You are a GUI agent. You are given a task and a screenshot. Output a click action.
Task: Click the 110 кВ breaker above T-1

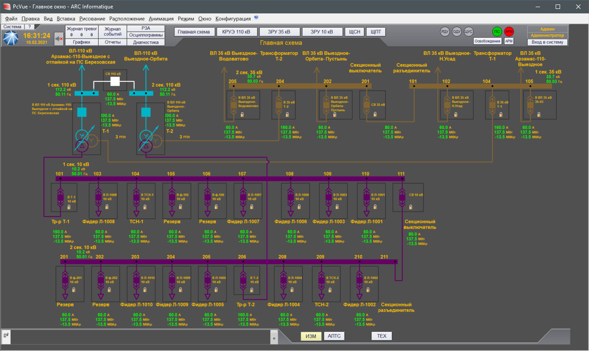[82, 112]
